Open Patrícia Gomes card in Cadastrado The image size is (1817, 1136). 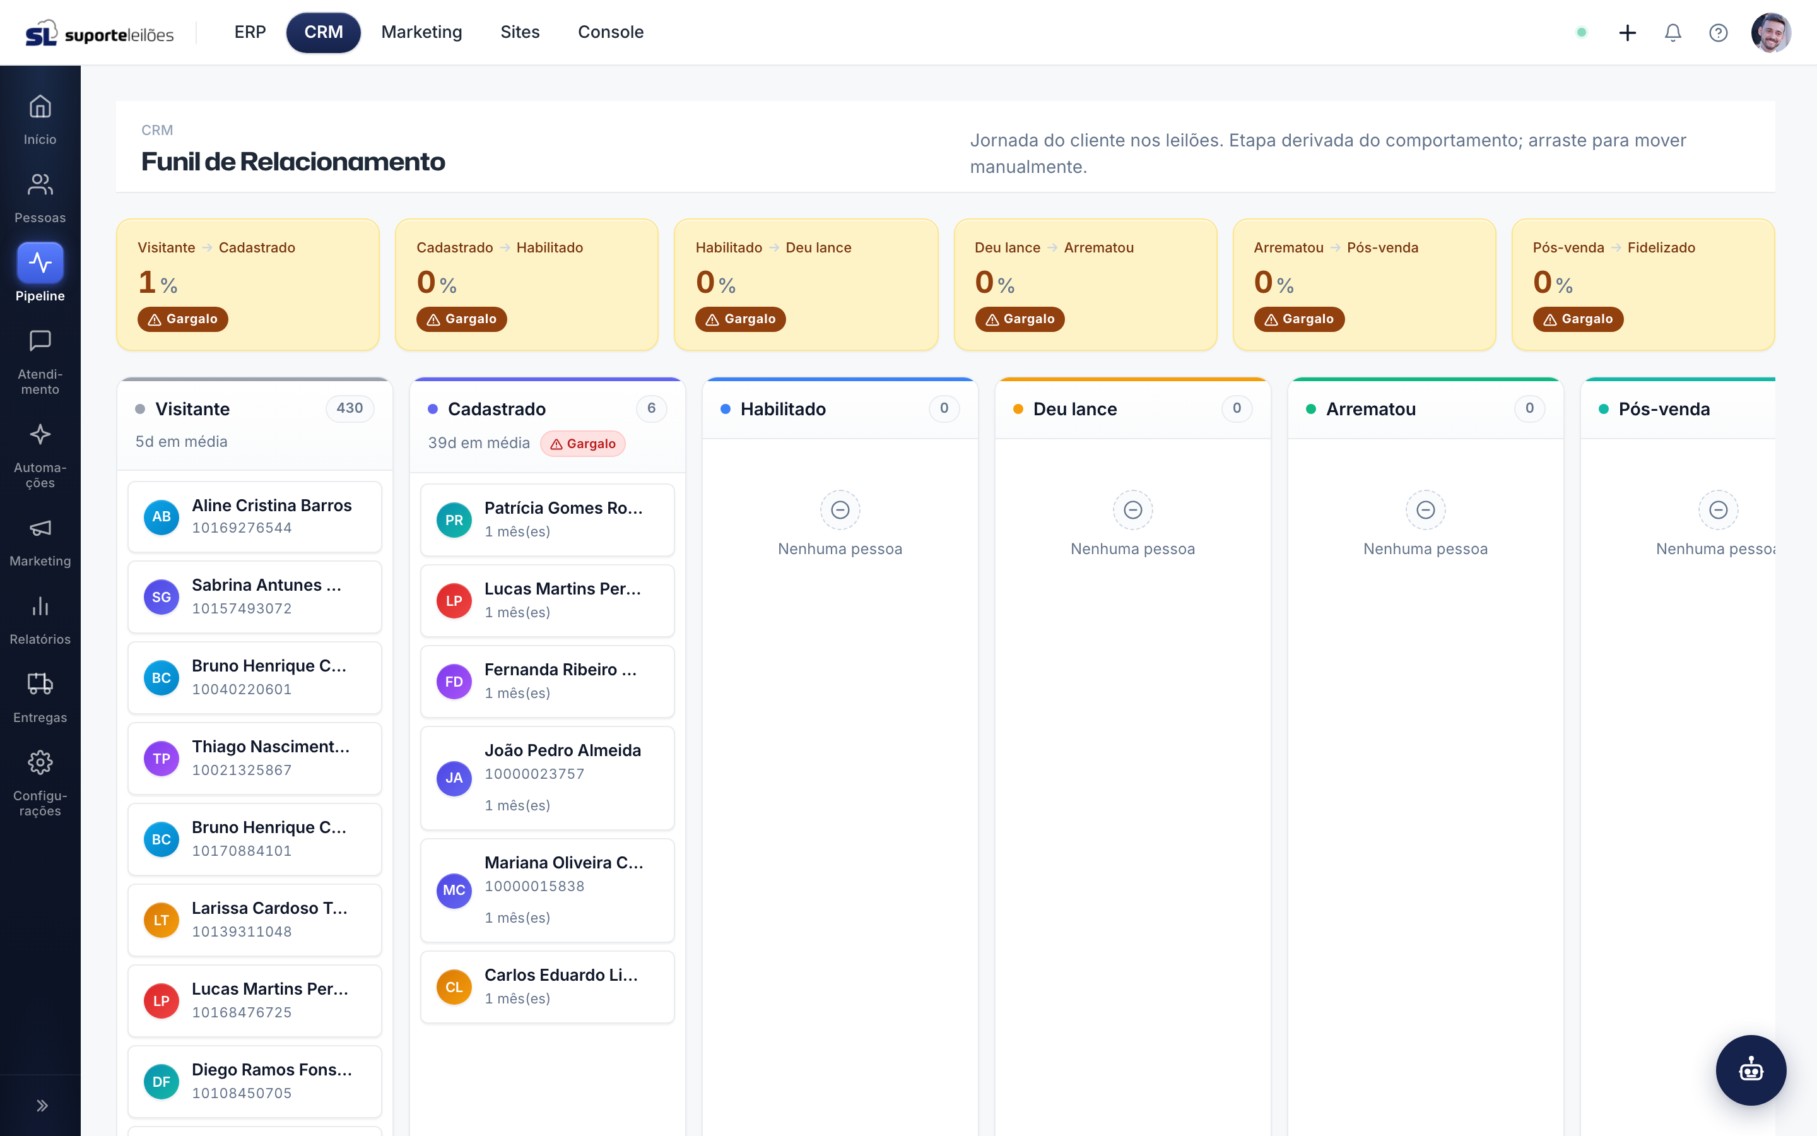pyautogui.click(x=548, y=520)
